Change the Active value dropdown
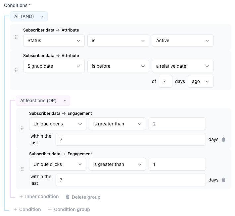Image resolution: width=235 pixels, height=216 pixels. pos(182,40)
